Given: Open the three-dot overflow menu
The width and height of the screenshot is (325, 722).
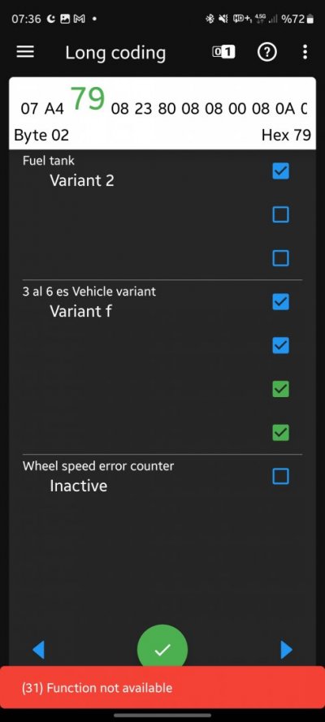Looking at the screenshot, I should click(x=305, y=53).
